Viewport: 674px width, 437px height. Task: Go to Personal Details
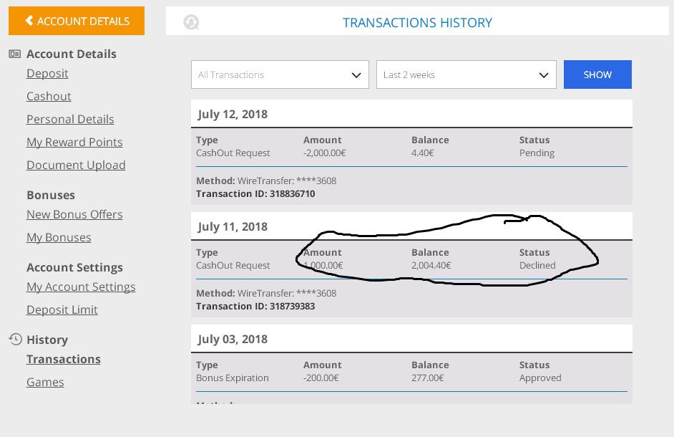pos(70,119)
